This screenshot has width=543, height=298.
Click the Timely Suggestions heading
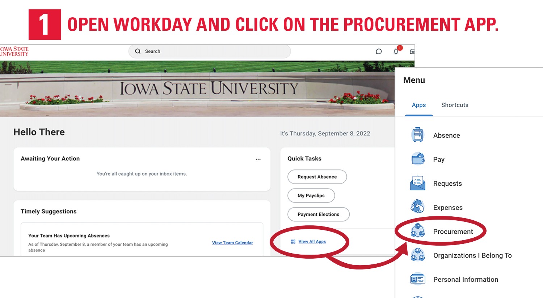[x=49, y=211]
